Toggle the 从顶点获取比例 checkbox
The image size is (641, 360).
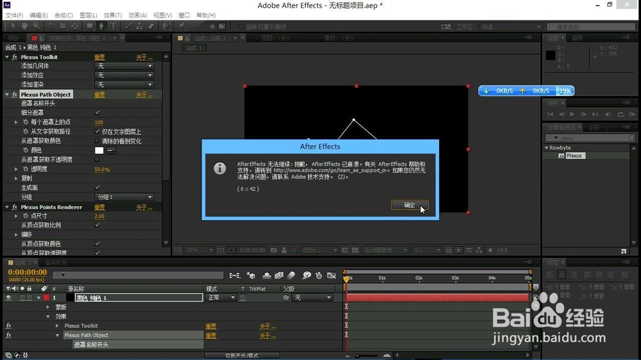(x=97, y=225)
